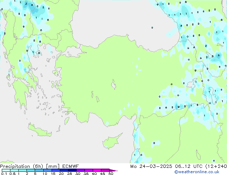Image resolution: width=227 pixels, height=175 pixels.
Task: Select the 45–50 mm legend color swatch
Action: [105, 170]
